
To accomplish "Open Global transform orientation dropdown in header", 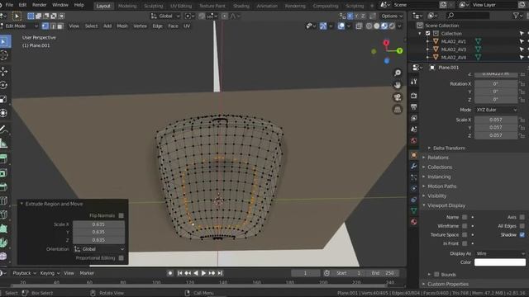I will [x=165, y=16].
